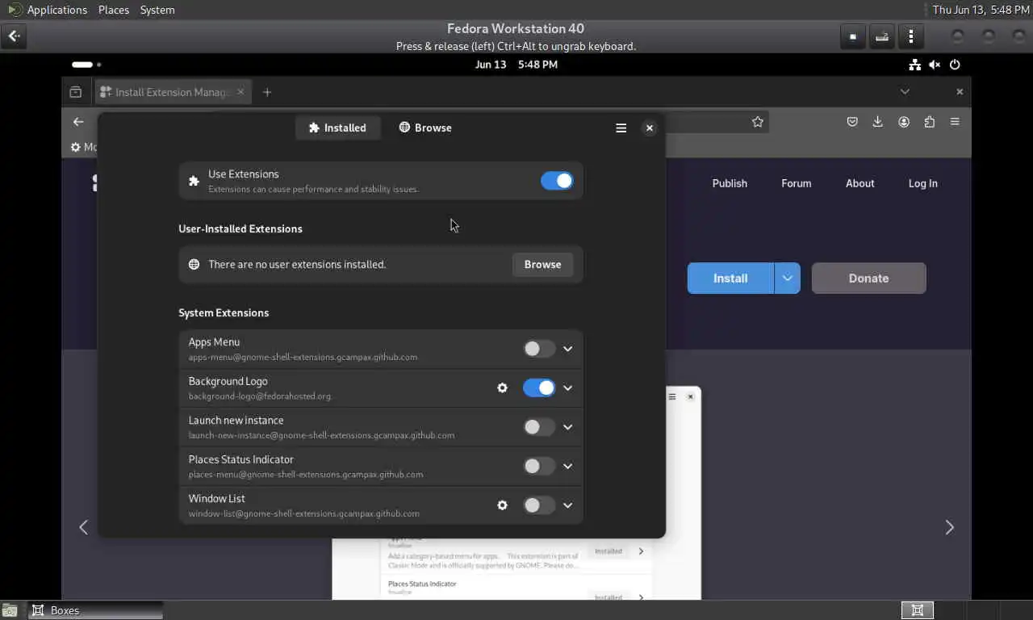Viewport: 1033px width, 620px height.
Task: Expand Places Status Indicator row details
Action: pos(567,466)
